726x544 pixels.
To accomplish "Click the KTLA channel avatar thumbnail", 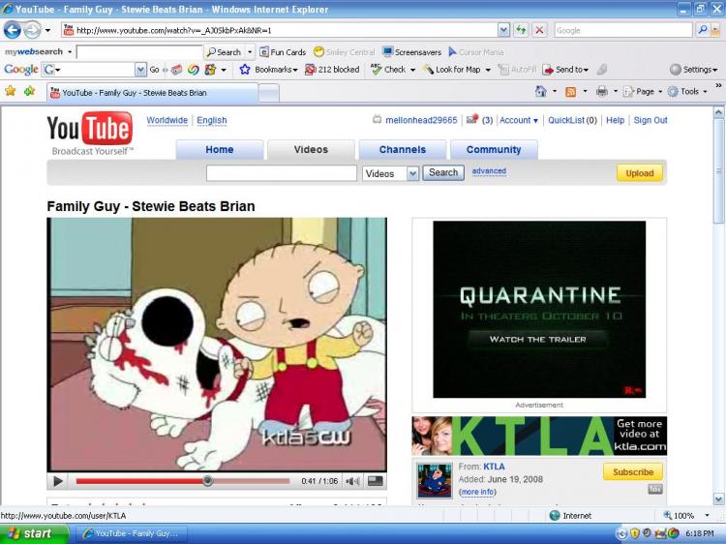I will 434,480.
